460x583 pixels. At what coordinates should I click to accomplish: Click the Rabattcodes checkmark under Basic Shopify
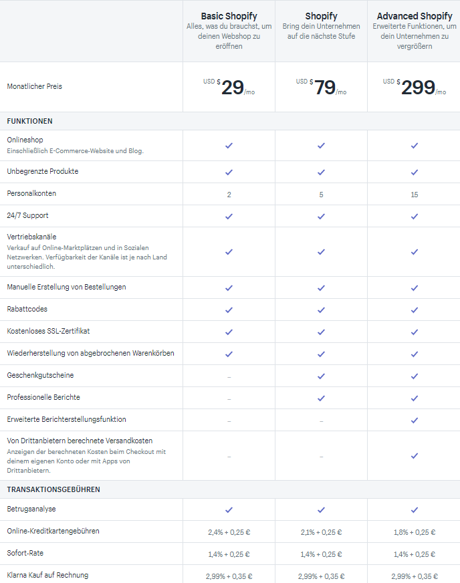tap(229, 310)
